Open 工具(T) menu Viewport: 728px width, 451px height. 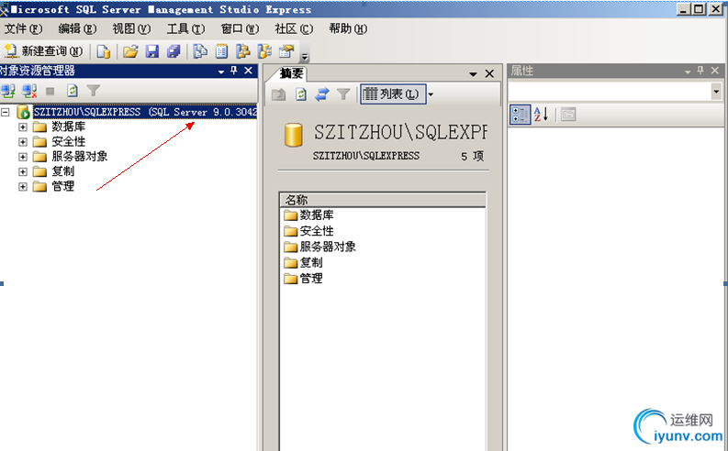(185, 29)
